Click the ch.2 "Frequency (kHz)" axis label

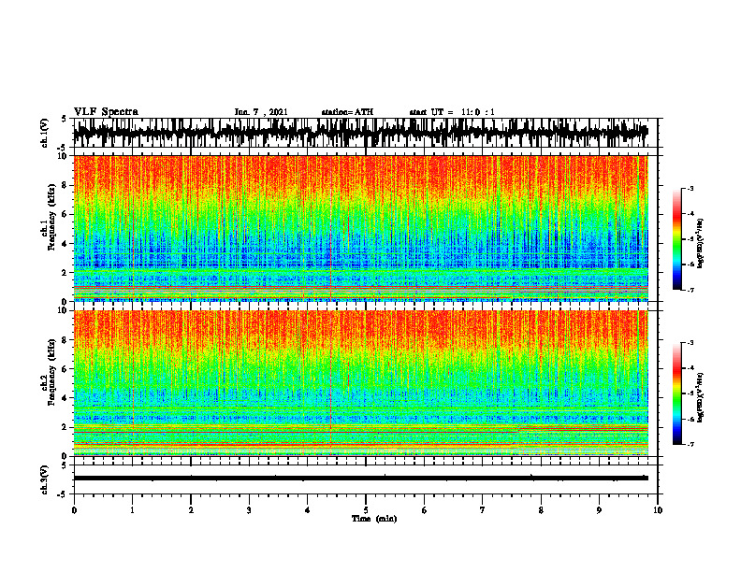[51, 372]
